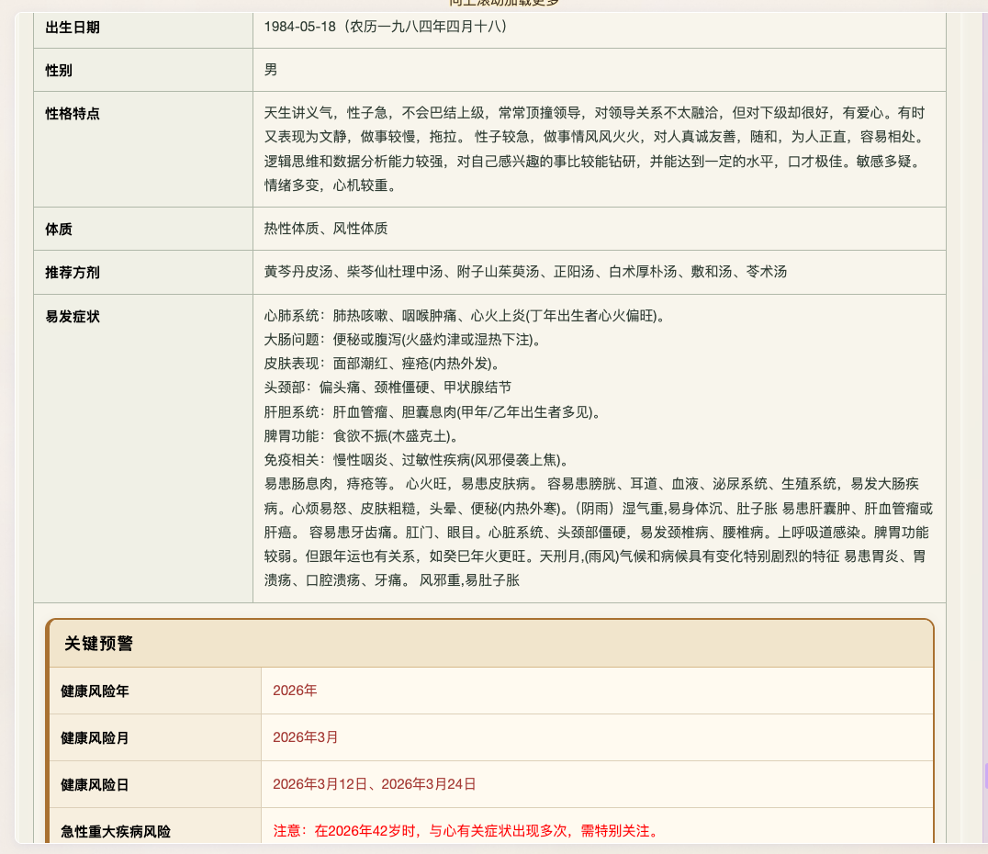Click the 性格特点 row label
This screenshot has width=988, height=854.
(73, 114)
